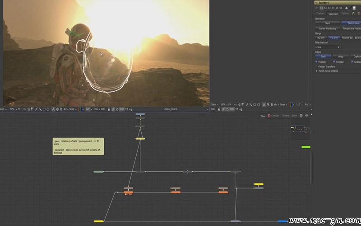
Task: Show buffer A in the left viewer
Action: 53,109
